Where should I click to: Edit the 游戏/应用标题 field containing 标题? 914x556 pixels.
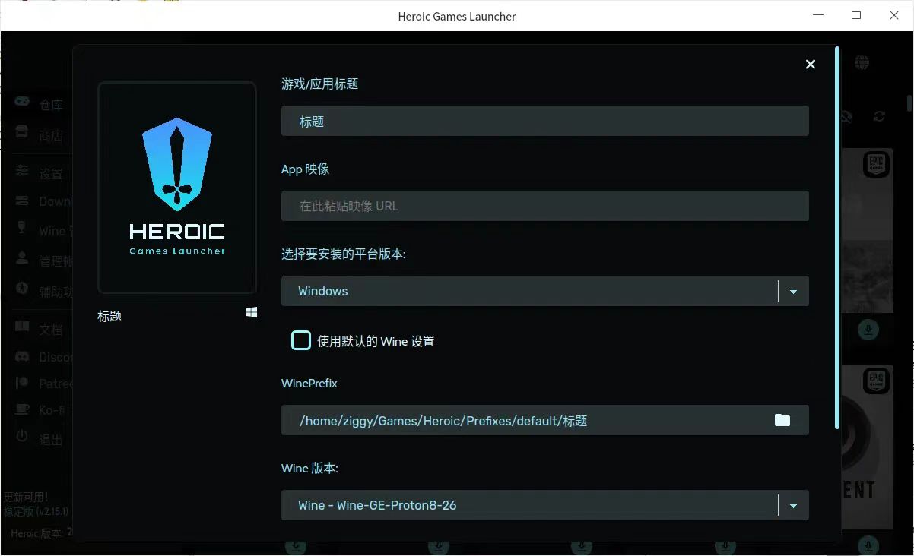[544, 122]
